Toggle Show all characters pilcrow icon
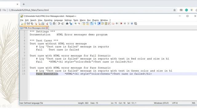Image resolution: width=197 pixels, height=110 pixels. click(x=95, y=24)
